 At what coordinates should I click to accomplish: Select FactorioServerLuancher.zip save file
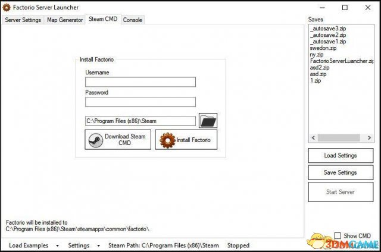pos(342,61)
